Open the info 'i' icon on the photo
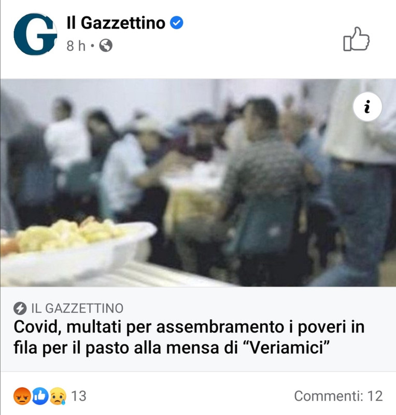396x415 pixels. 367,107
